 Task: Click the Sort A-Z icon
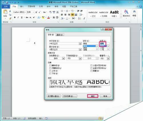pos(79,18)
